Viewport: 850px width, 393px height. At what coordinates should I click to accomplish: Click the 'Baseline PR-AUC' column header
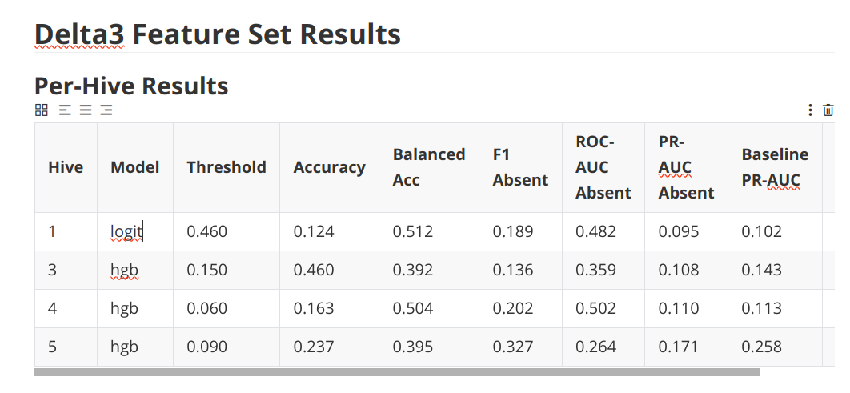(775, 167)
